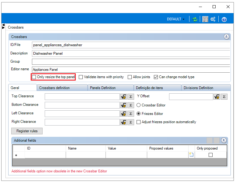Image resolution: width=236 pixels, height=183 pixels.
Task: Click the Y Offset input field
Action: pos(191,97)
